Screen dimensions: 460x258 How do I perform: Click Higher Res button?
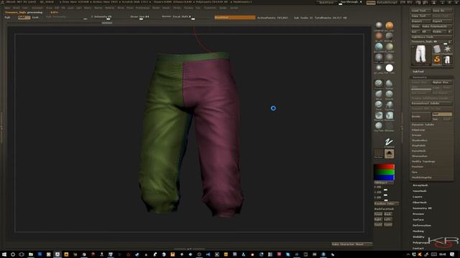pos(442,82)
